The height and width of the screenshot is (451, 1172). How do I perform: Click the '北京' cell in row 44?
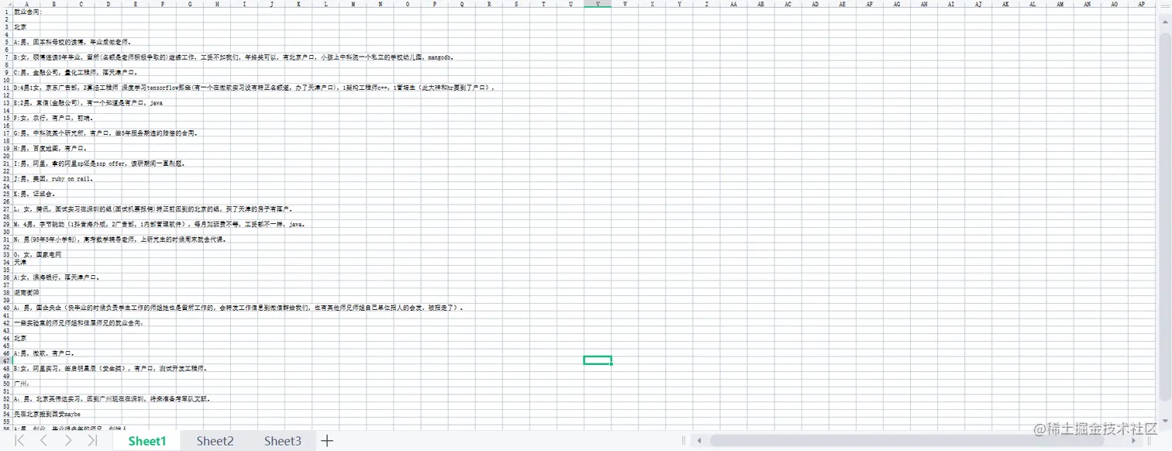coord(20,338)
